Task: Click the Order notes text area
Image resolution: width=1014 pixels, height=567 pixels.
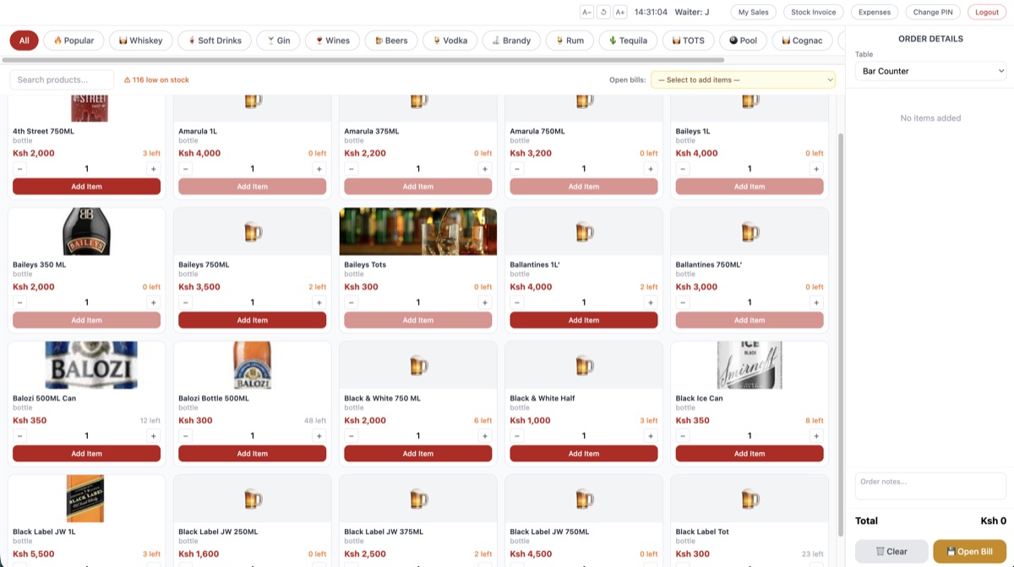Action: [x=930, y=486]
